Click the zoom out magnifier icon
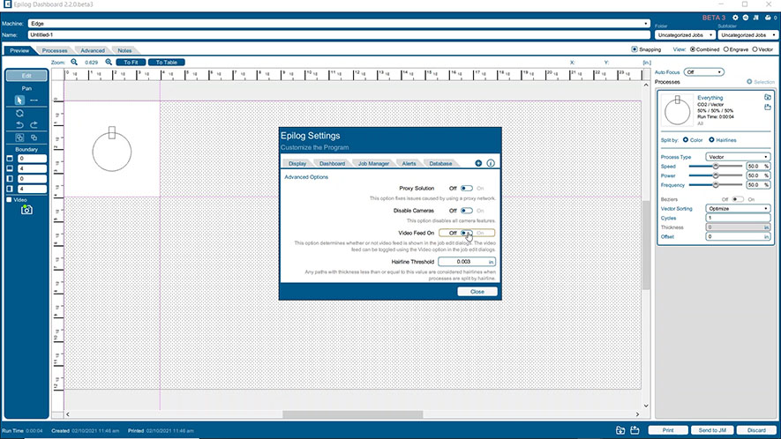The width and height of the screenshot is (781, 439). pyautogui.click(x=75, y=63)
